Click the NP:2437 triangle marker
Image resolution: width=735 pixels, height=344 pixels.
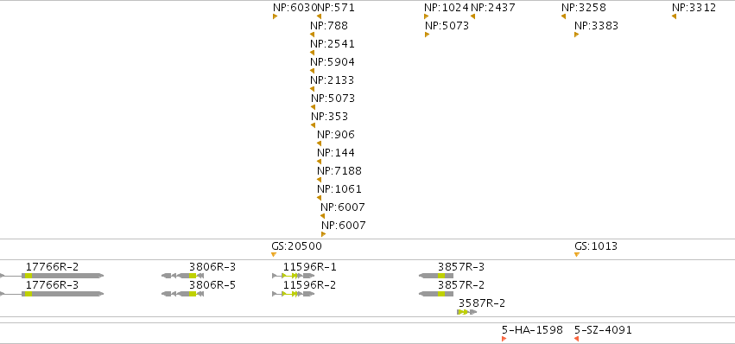pos(472,16)
